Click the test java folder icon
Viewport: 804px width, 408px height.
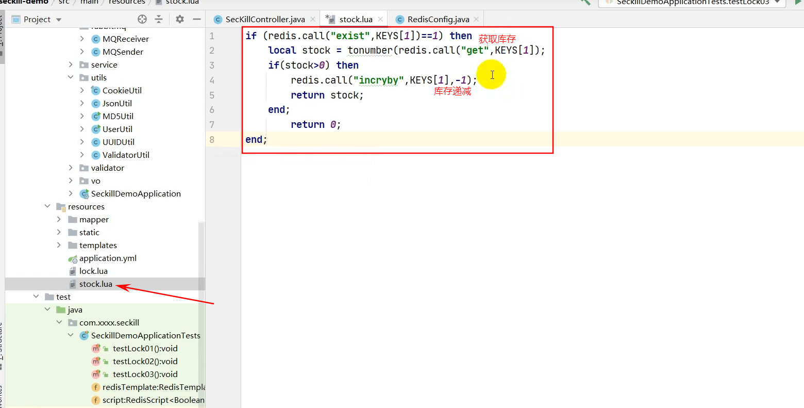[61, 309]
